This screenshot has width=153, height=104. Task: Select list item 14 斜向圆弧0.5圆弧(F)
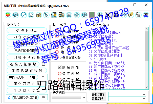[107, 78]
